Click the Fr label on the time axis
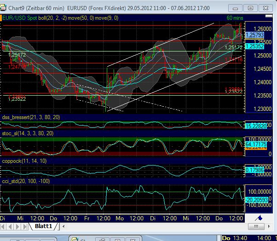Image resolution: width=277 pixels, height=241 pixels. point(87,218)
